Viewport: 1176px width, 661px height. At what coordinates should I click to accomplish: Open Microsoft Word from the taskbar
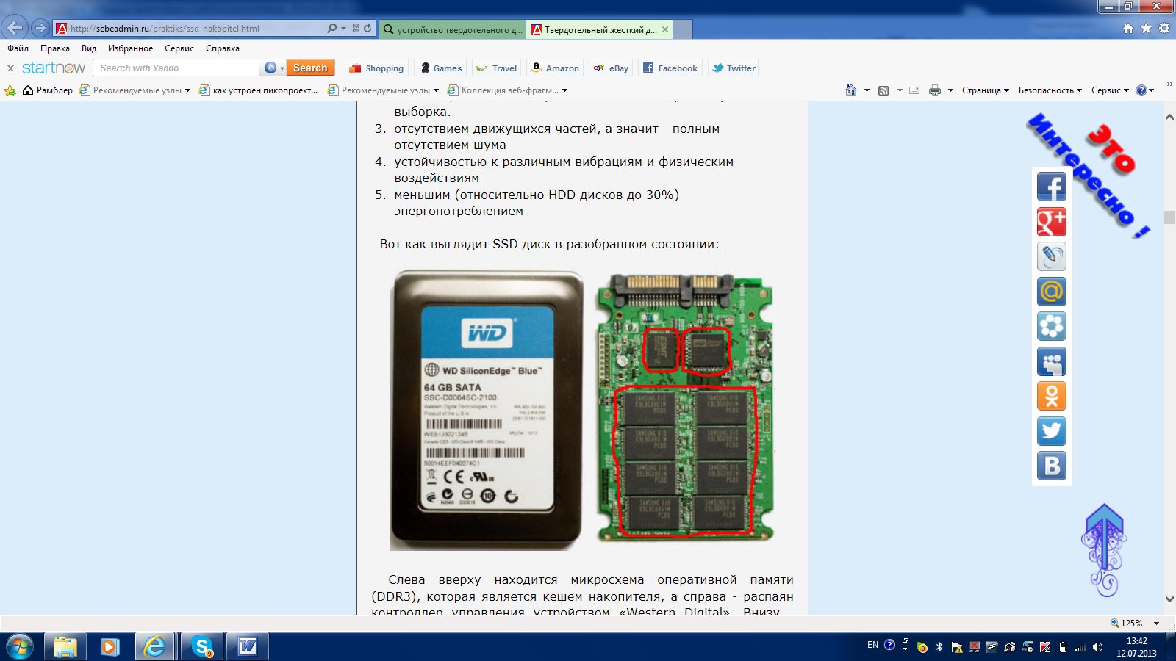pos(247,646)
